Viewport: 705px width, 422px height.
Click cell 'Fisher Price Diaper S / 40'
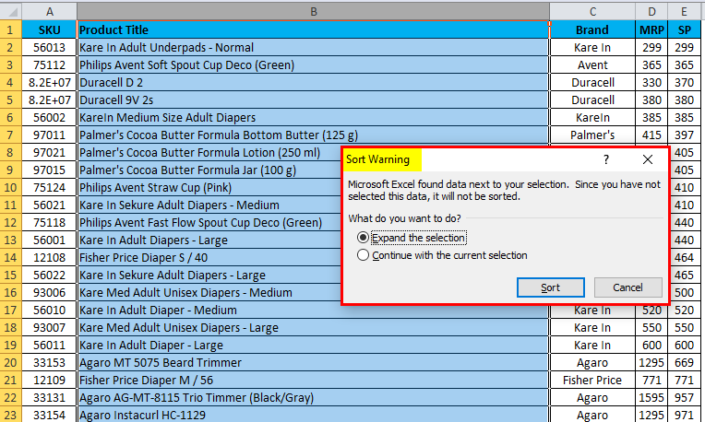(209, 257)
